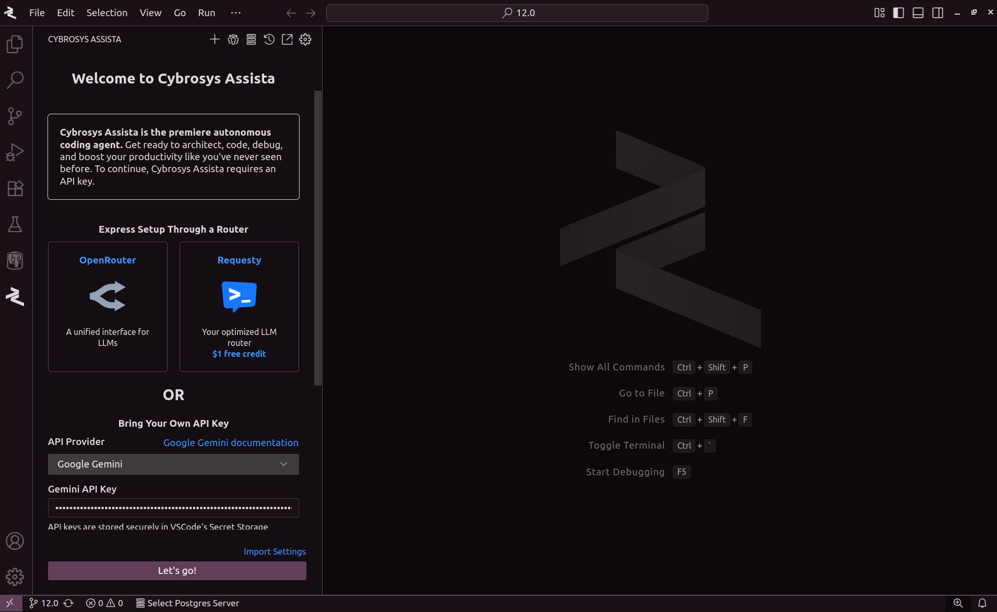Open Manage gear in activity bar

pyautogui.click(x=15, y=577)
